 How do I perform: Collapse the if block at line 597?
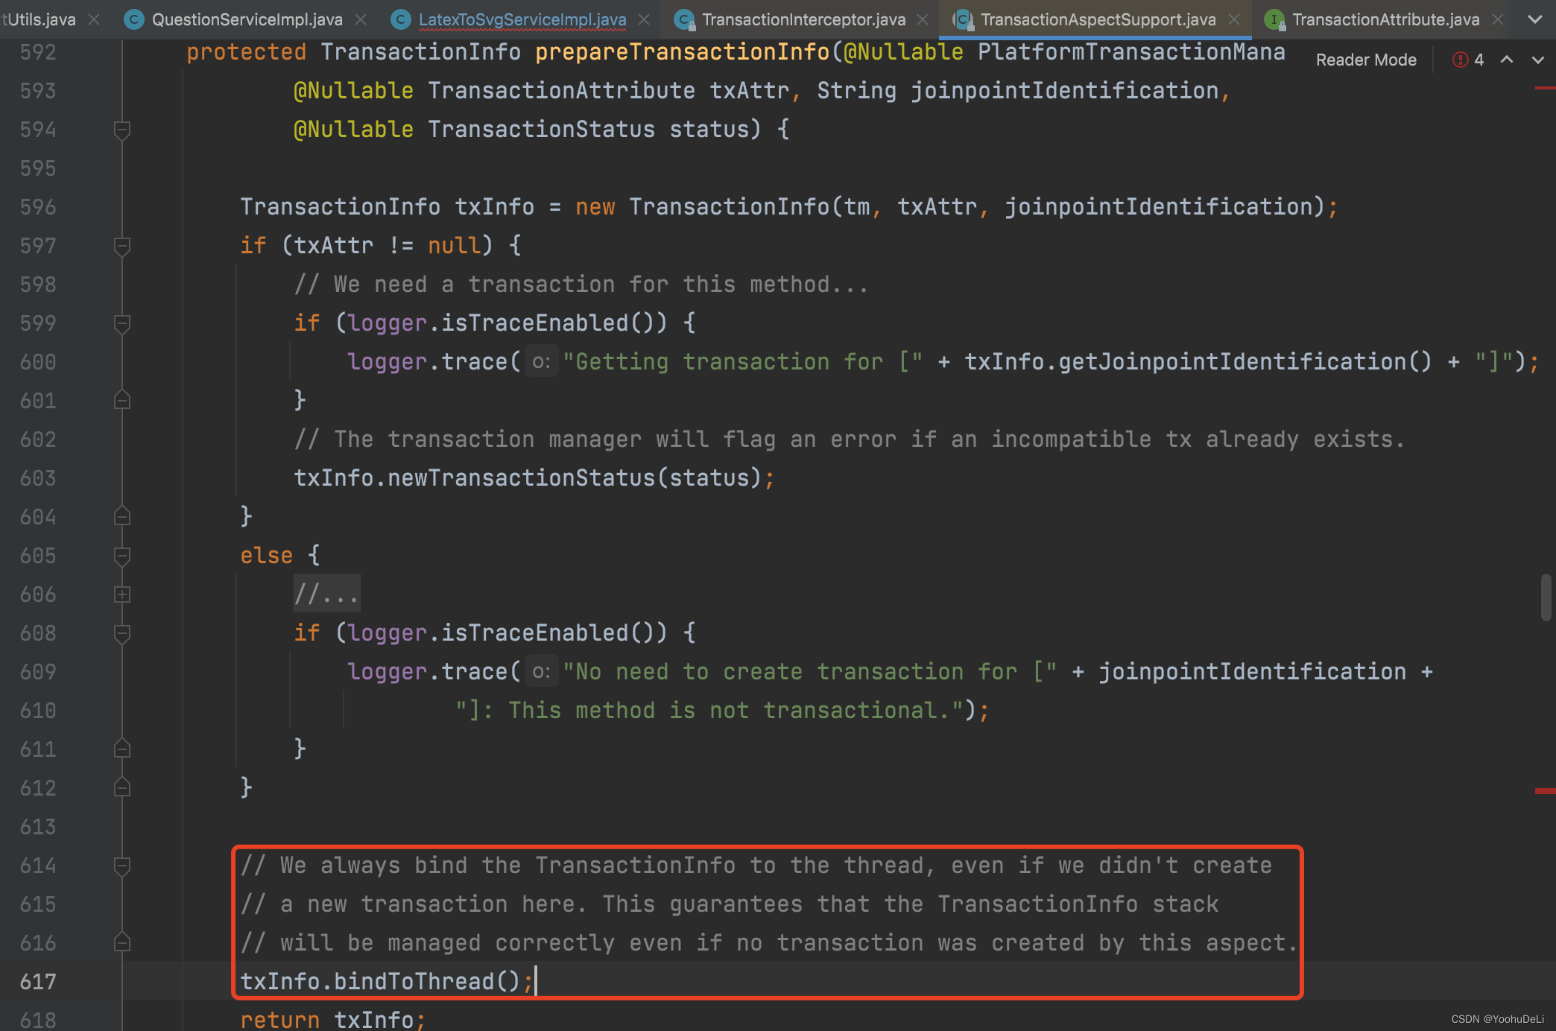point(122,246)
